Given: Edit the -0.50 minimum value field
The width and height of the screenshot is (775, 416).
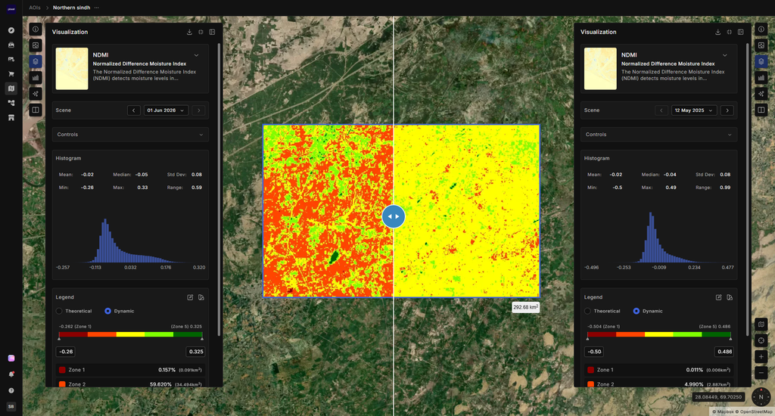Looking at the screenshot, I should (593, 352).
